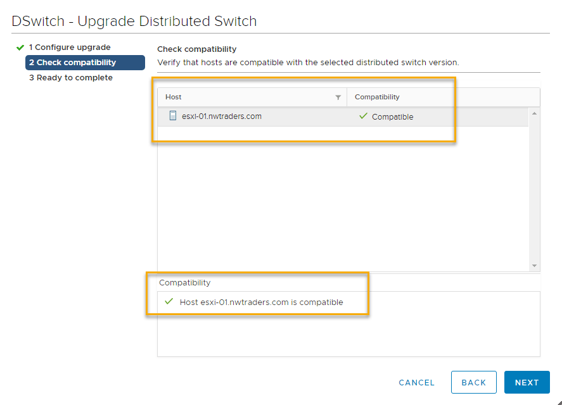Screen dimensions: 562x405
Task: Sort by the Compatibility column header
Action: tap(377, 97)
